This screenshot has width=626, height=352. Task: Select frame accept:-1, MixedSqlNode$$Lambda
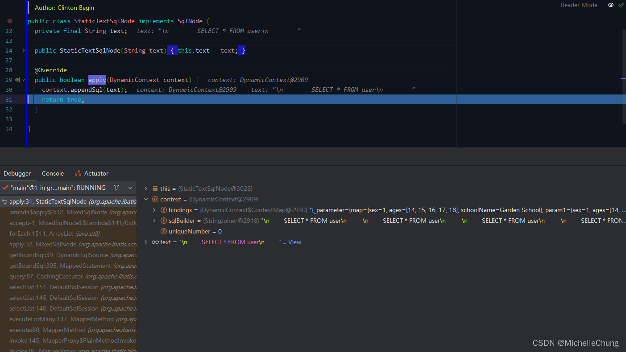pos(68,223)
